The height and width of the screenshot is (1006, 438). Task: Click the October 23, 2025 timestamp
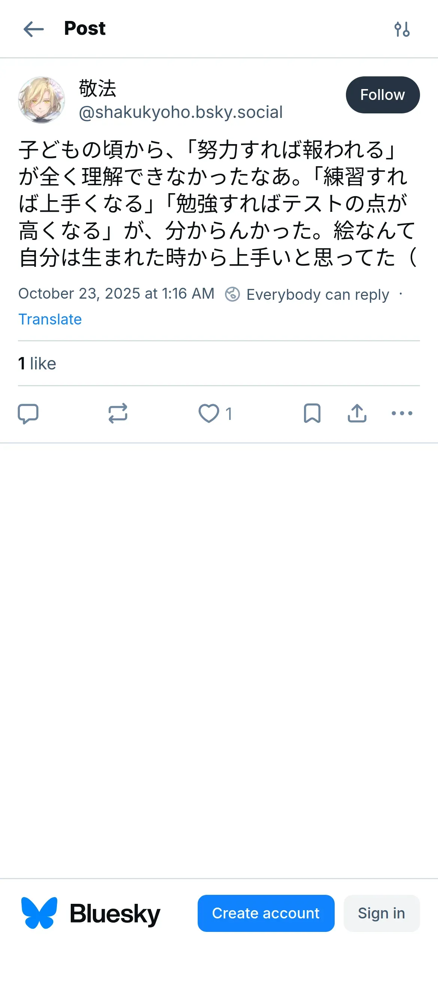[116, 294]
